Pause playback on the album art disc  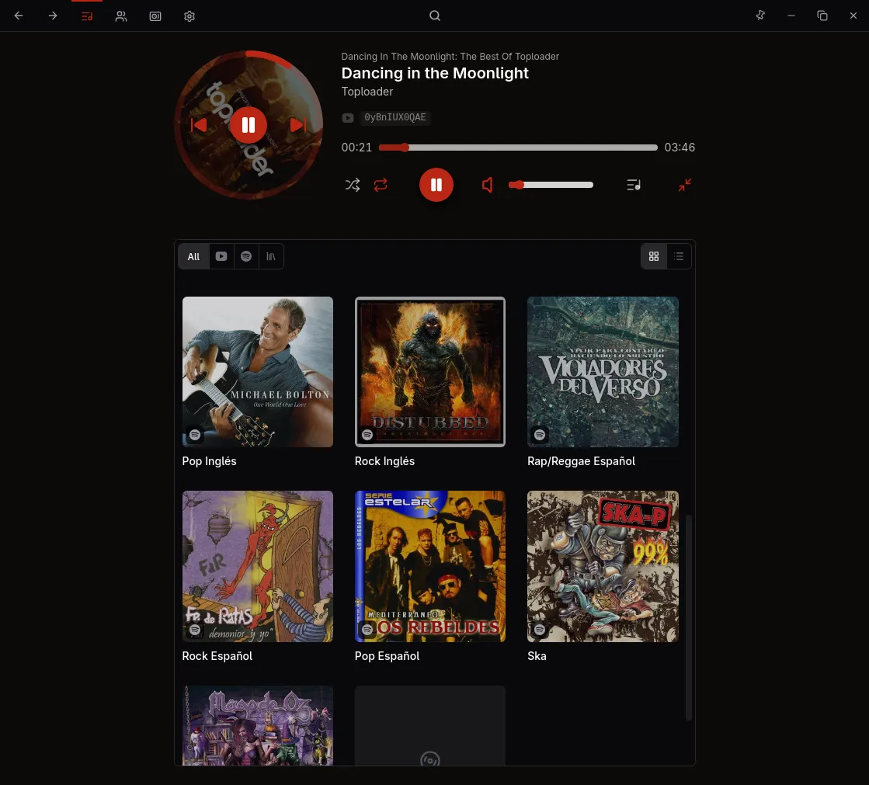pyautogui.click(x=249, y=125)
